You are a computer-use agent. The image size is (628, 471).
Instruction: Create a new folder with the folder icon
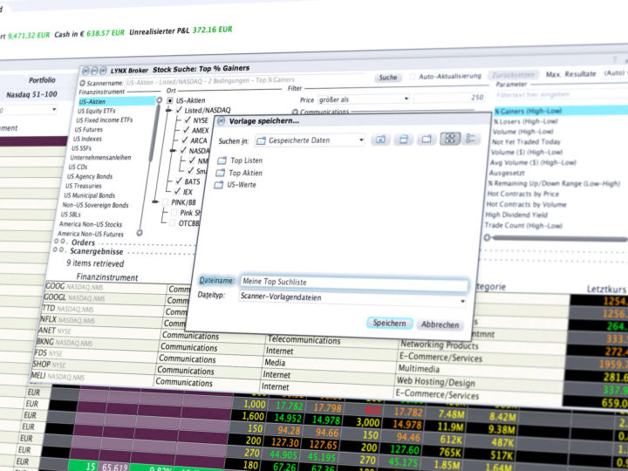[427, 139]
